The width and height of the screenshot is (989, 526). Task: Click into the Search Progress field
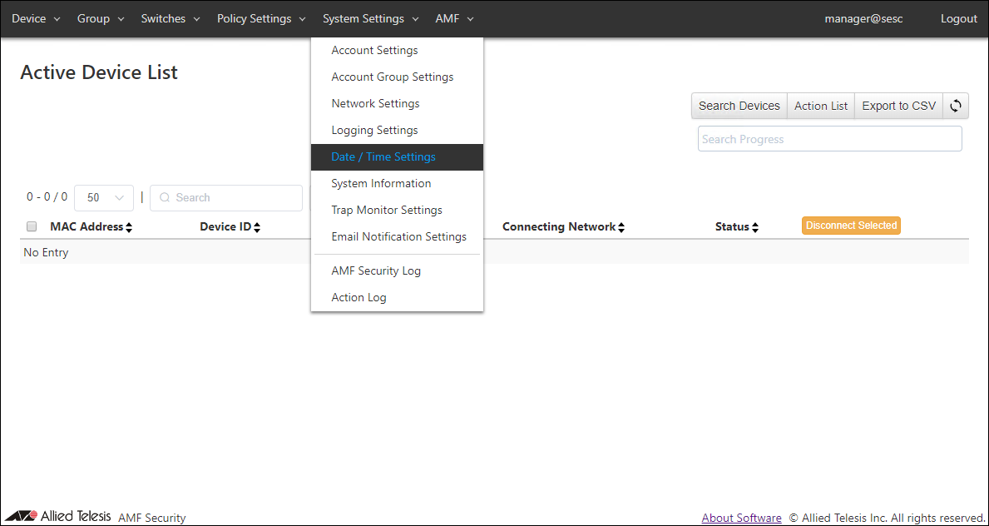[x=829, y=139]
